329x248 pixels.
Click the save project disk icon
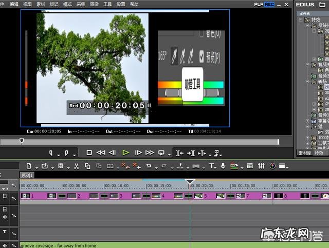[61, 166]
